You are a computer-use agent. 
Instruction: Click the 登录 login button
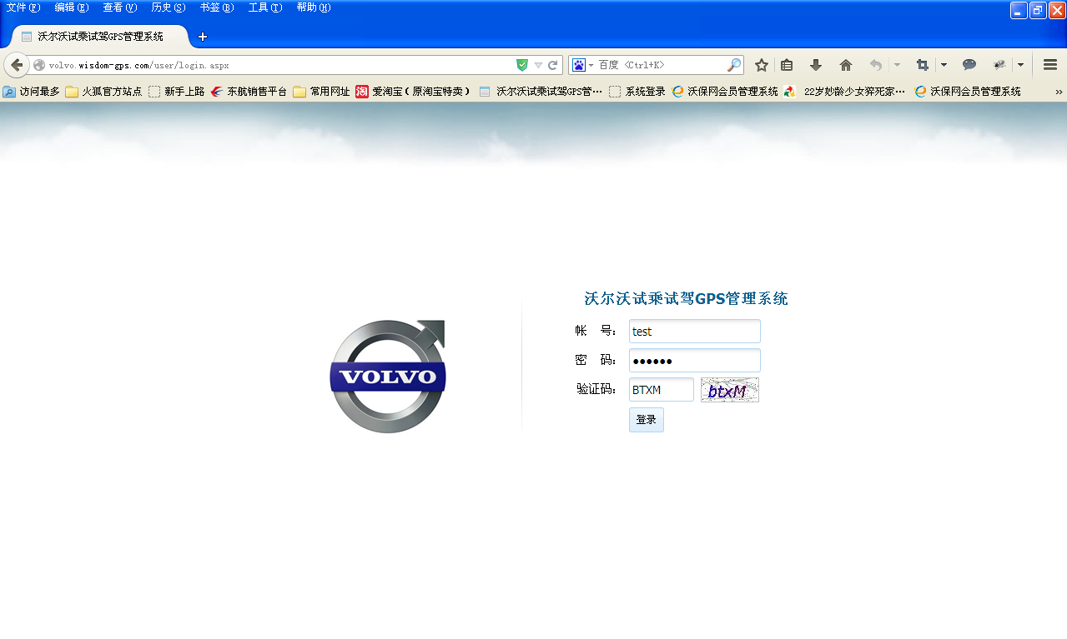[x=647, y=420]
